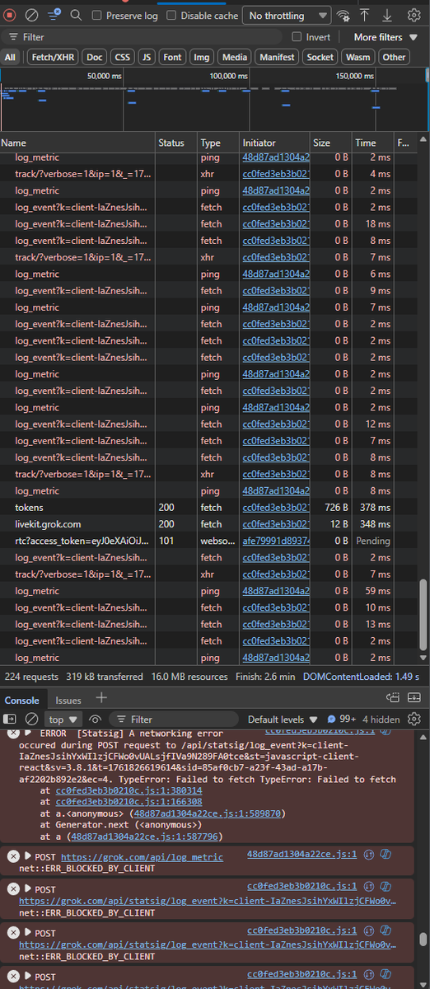The width and height of the screenshot is (430, 989).
Task: Clear the console with the ban icon
Action: (32, 719)
